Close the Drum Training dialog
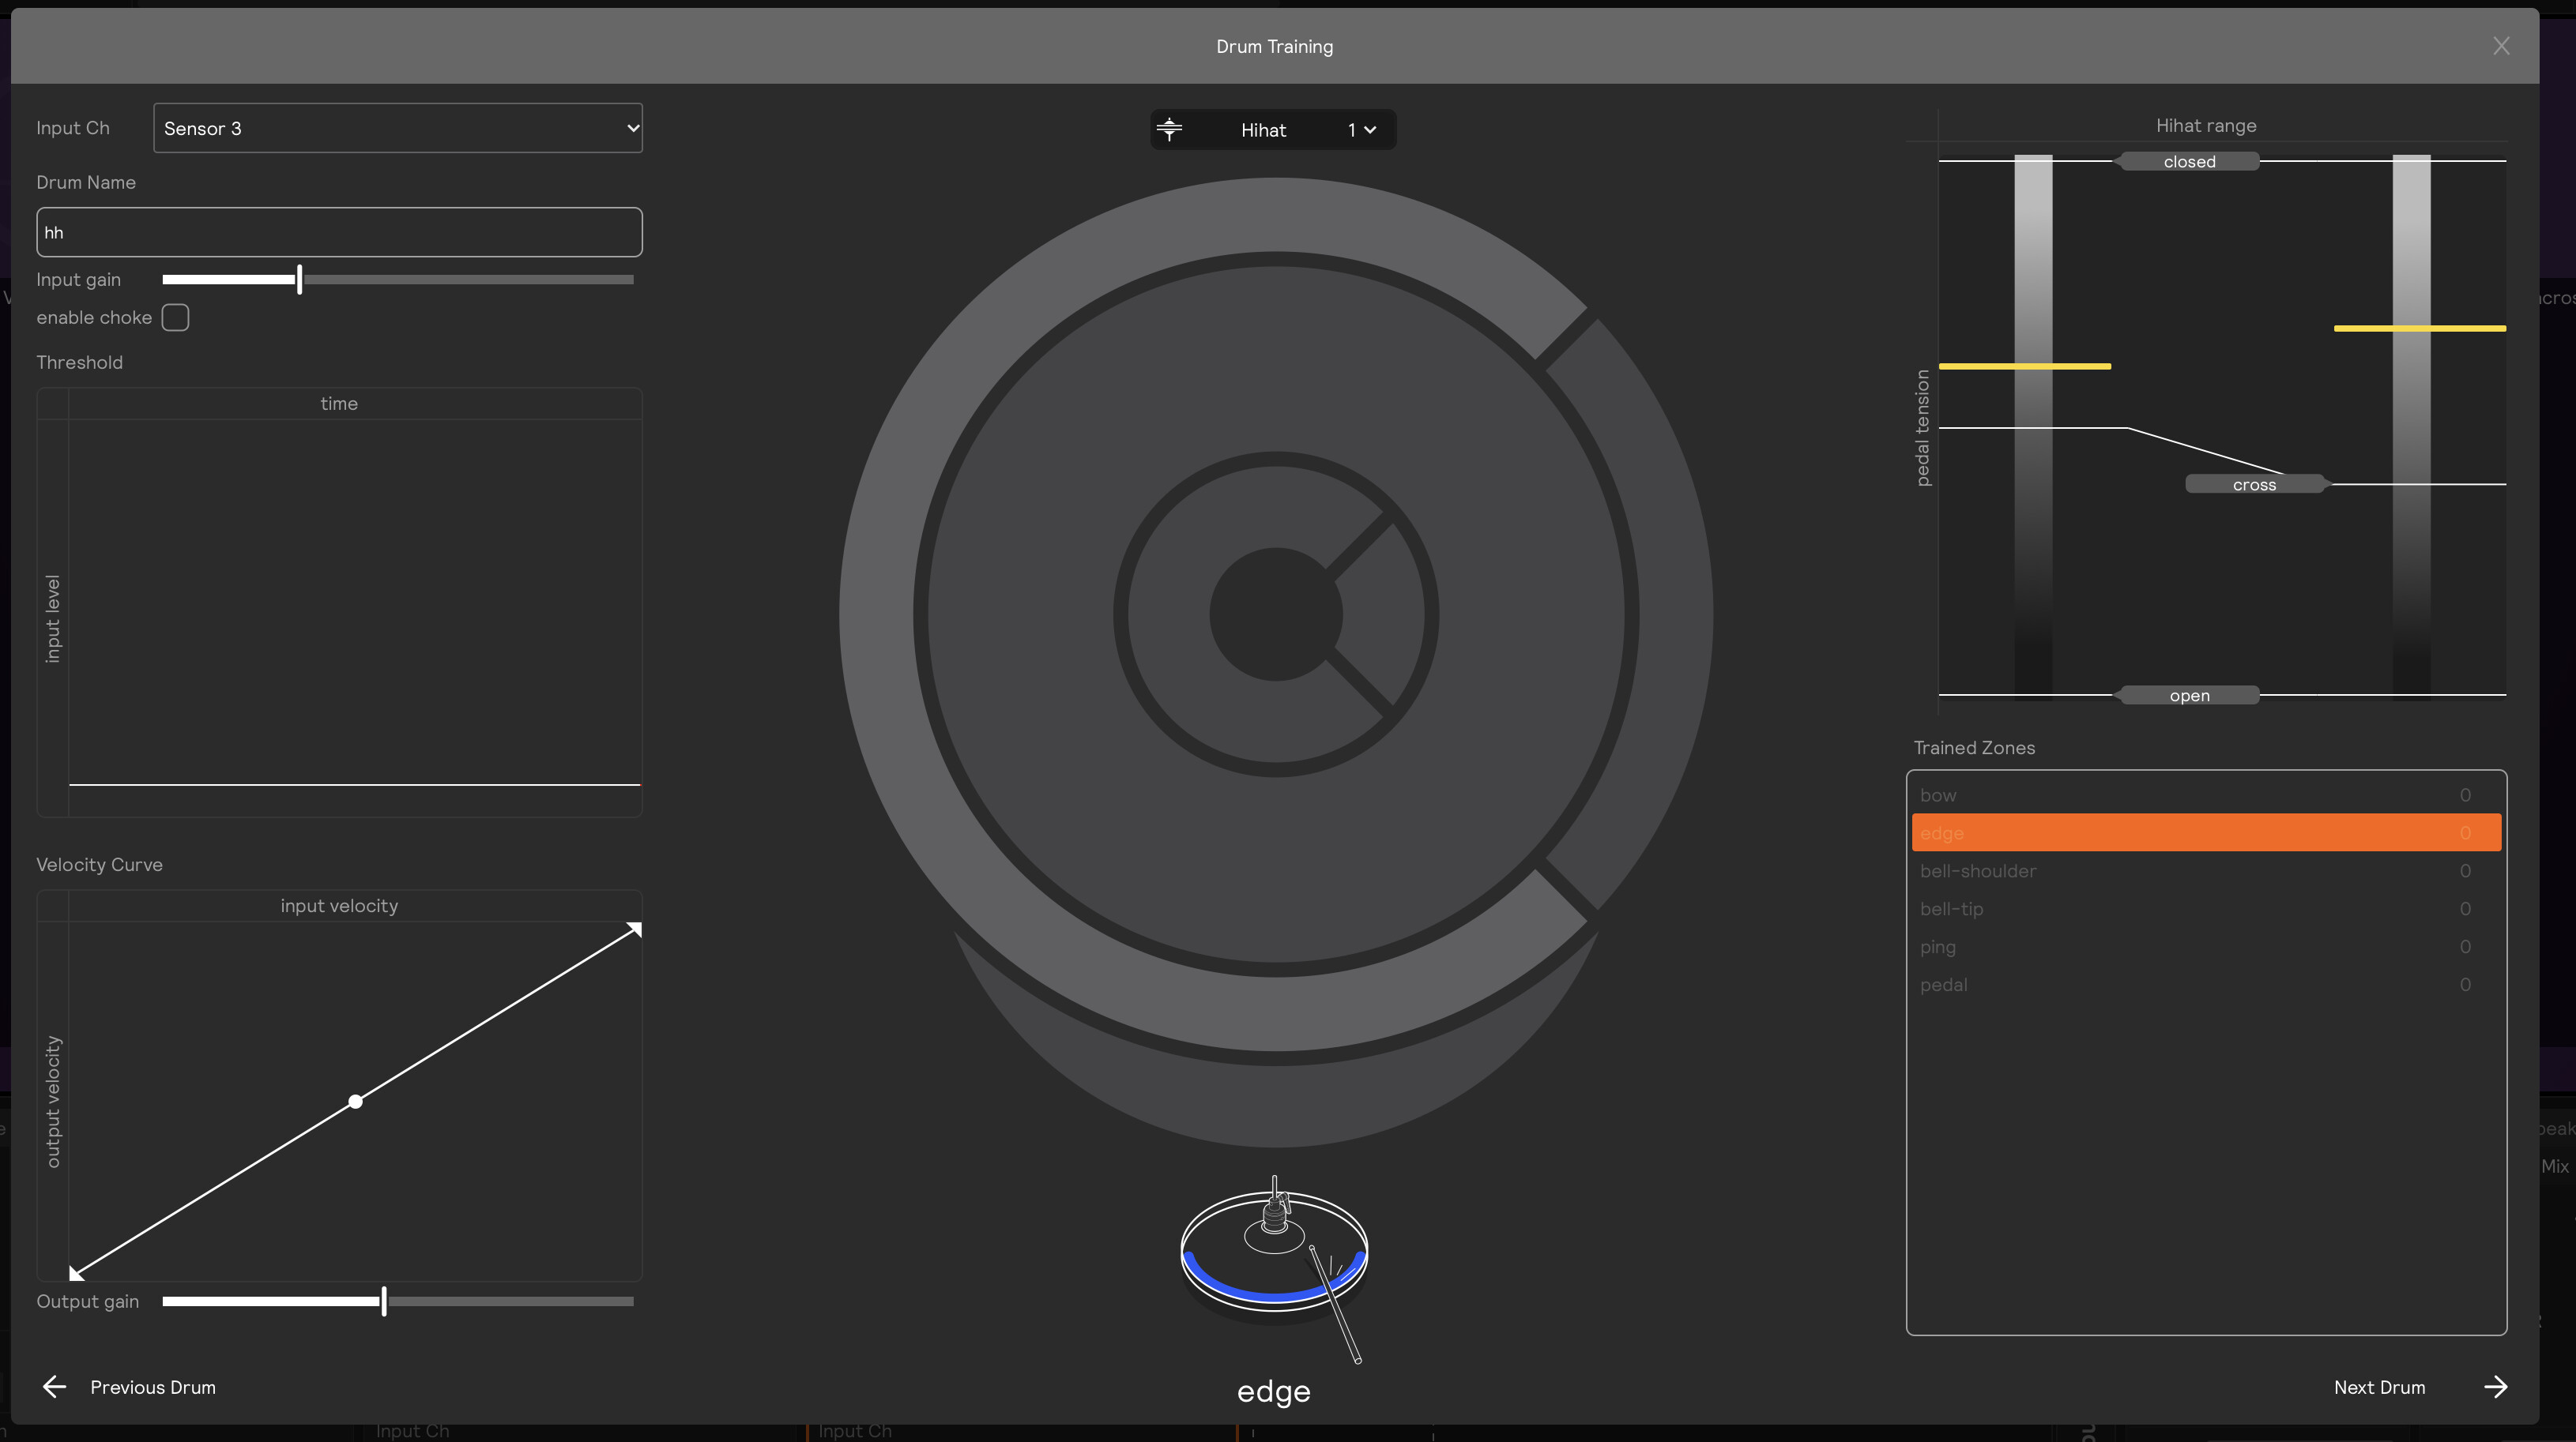This screenshot has height=1442, width=2576. (2501, 46)
